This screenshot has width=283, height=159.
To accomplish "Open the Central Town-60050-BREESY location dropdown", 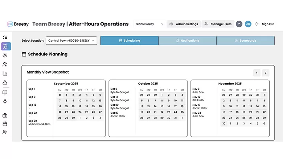I will tap(71, 41).
